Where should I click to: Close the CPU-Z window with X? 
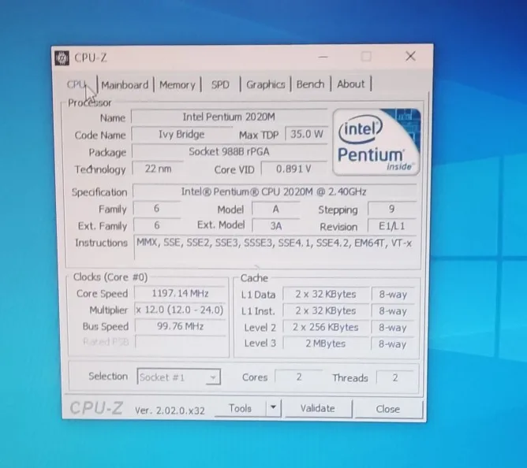pyautogui.click(x=410, y=57)
